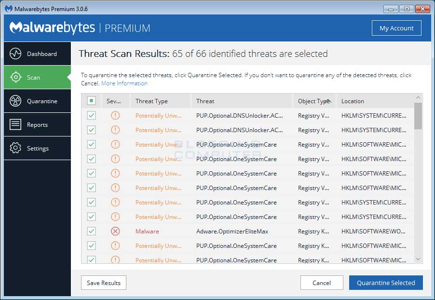Sort by the Threat column header
Viewport: 435px width, 300px height.
pos(242,101)
